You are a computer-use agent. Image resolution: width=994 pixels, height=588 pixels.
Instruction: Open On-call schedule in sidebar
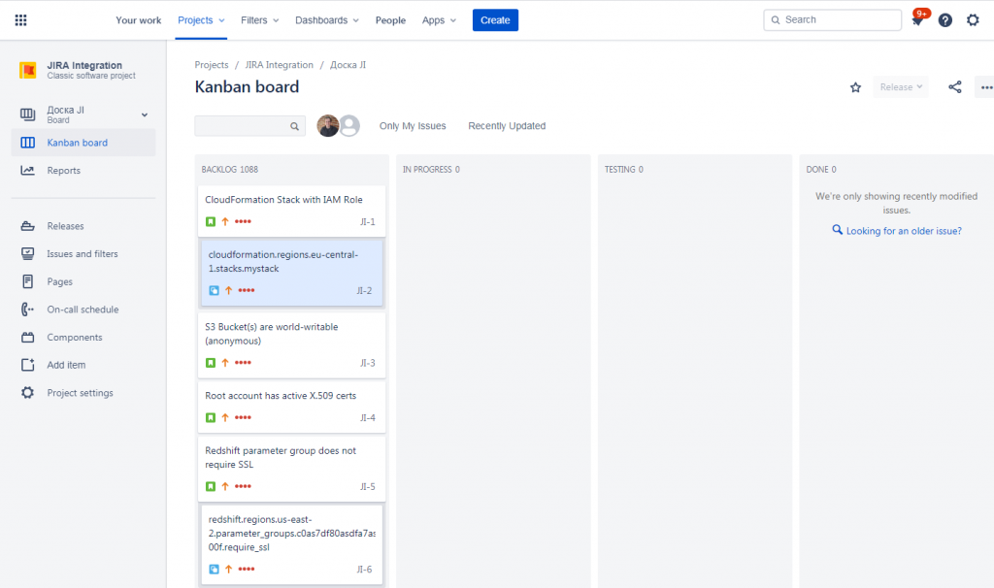[x=83, y=310]
